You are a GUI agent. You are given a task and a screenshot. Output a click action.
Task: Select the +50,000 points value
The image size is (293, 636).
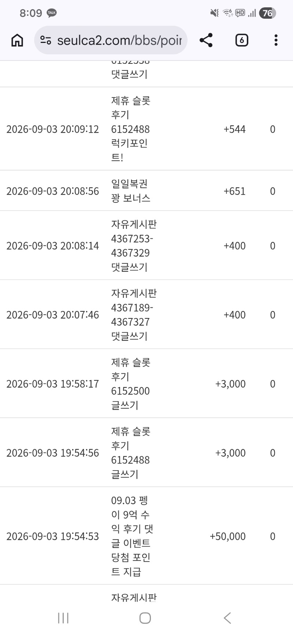(227, 536)
